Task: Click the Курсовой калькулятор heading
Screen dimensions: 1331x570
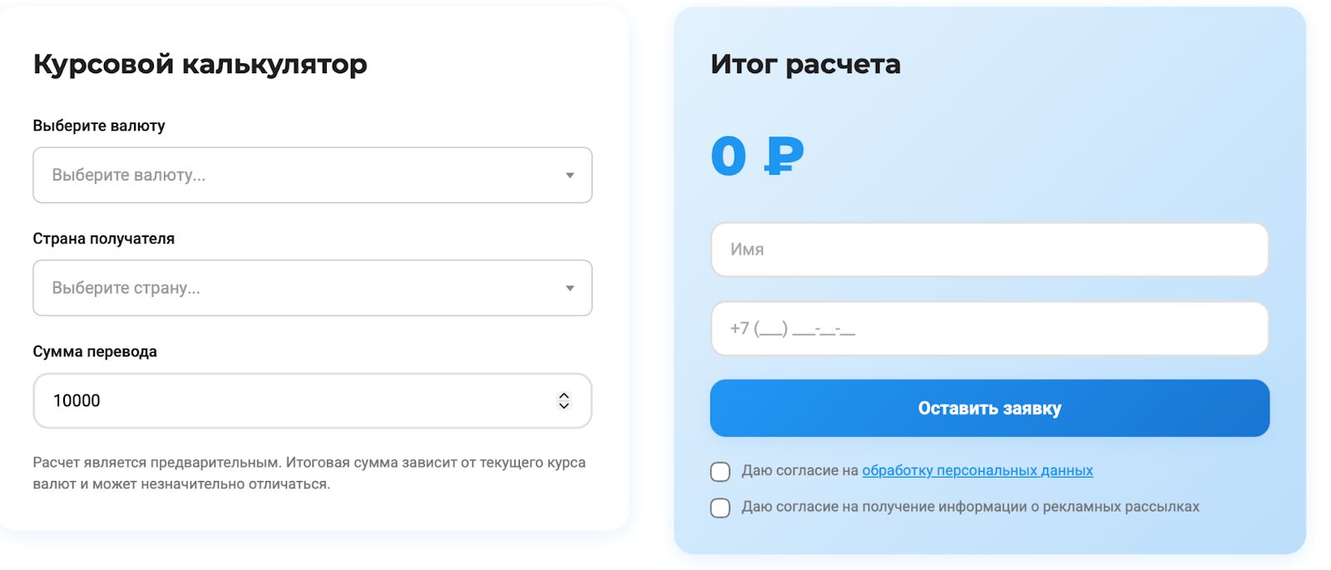Action: click(199, 63)
